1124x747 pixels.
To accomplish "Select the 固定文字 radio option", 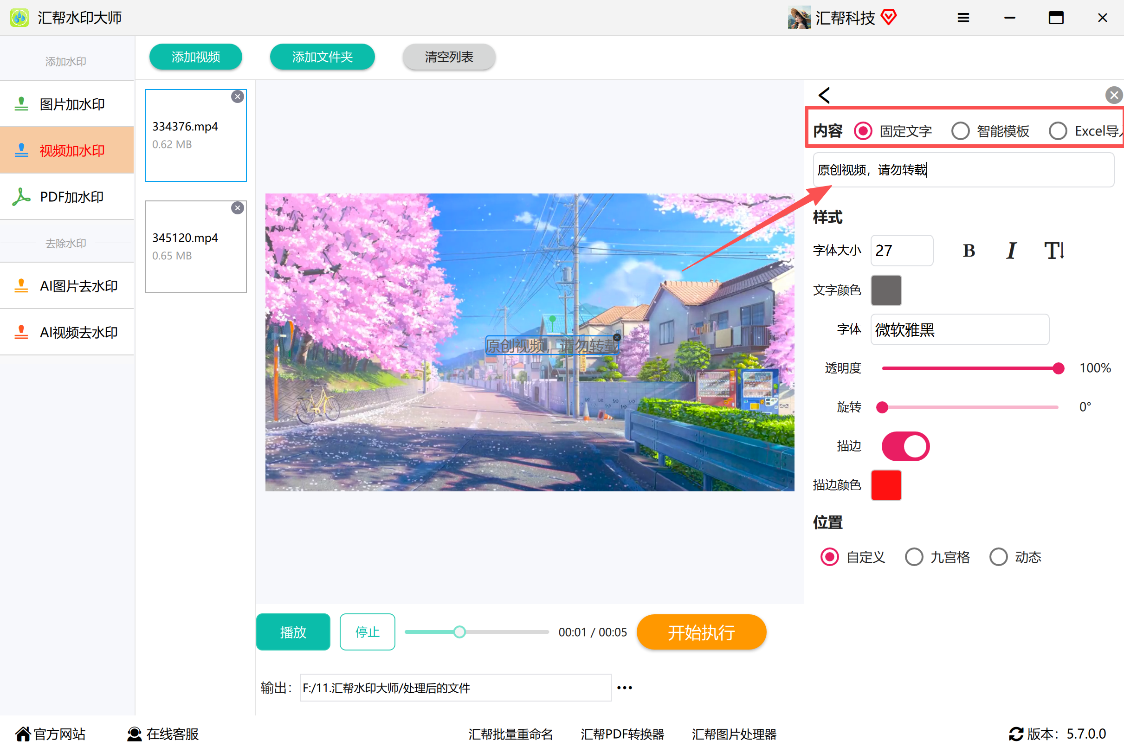I will tap(863, 131).
